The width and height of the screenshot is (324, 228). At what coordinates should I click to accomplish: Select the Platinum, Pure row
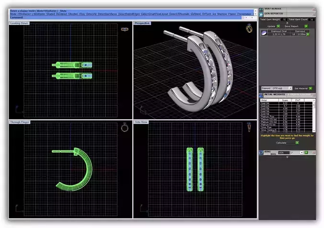click(x=287, y=117)
